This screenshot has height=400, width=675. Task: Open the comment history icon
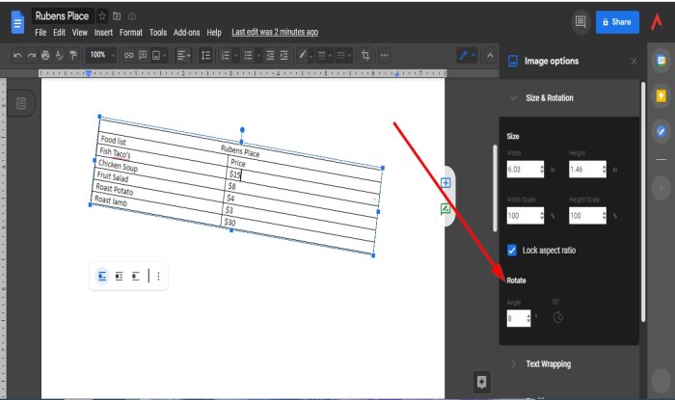point(580,21)
